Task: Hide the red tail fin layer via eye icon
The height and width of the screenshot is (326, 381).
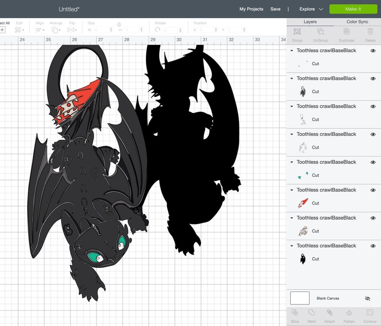Action: (x=373, y=190)
